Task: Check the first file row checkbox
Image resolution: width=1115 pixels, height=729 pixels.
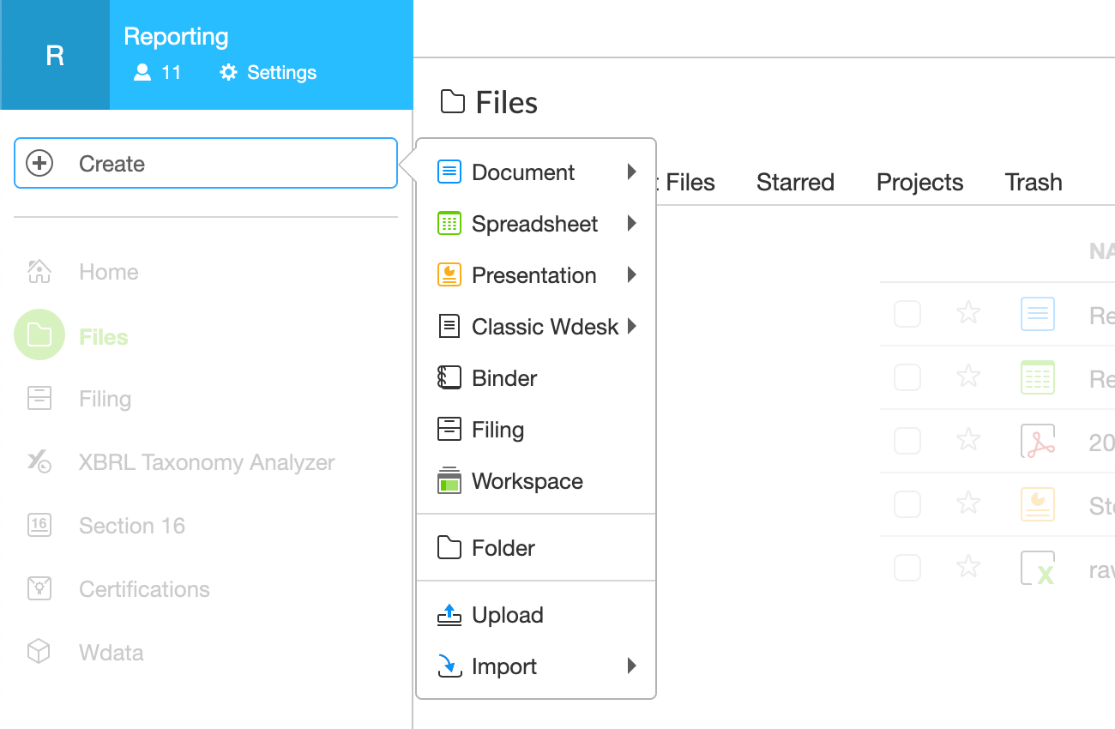Action: 907,314
